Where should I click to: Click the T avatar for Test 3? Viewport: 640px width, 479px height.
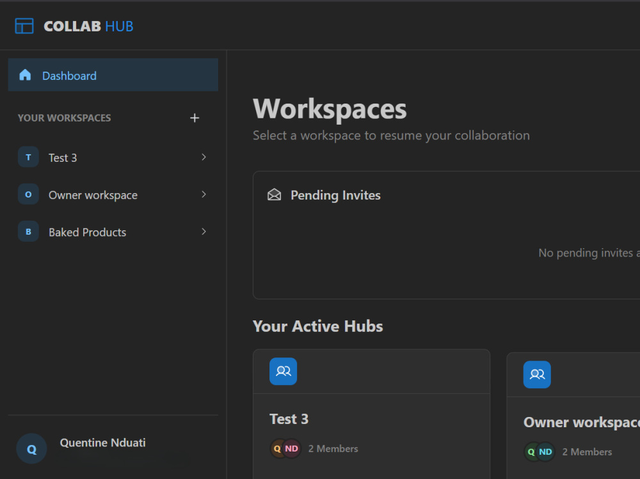tap(28, 157)
